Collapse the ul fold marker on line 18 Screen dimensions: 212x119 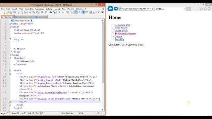click(x=10, y=74)
